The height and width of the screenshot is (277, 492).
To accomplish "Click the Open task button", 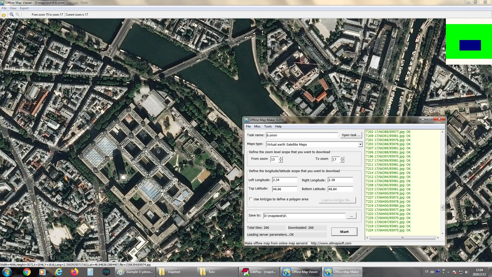I will pos(351,135).
